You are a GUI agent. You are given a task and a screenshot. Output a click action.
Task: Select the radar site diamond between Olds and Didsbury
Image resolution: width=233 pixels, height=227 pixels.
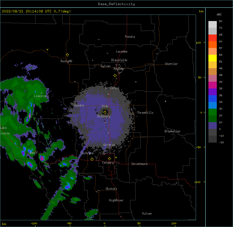pyautogui.click(x=105, y=112)
